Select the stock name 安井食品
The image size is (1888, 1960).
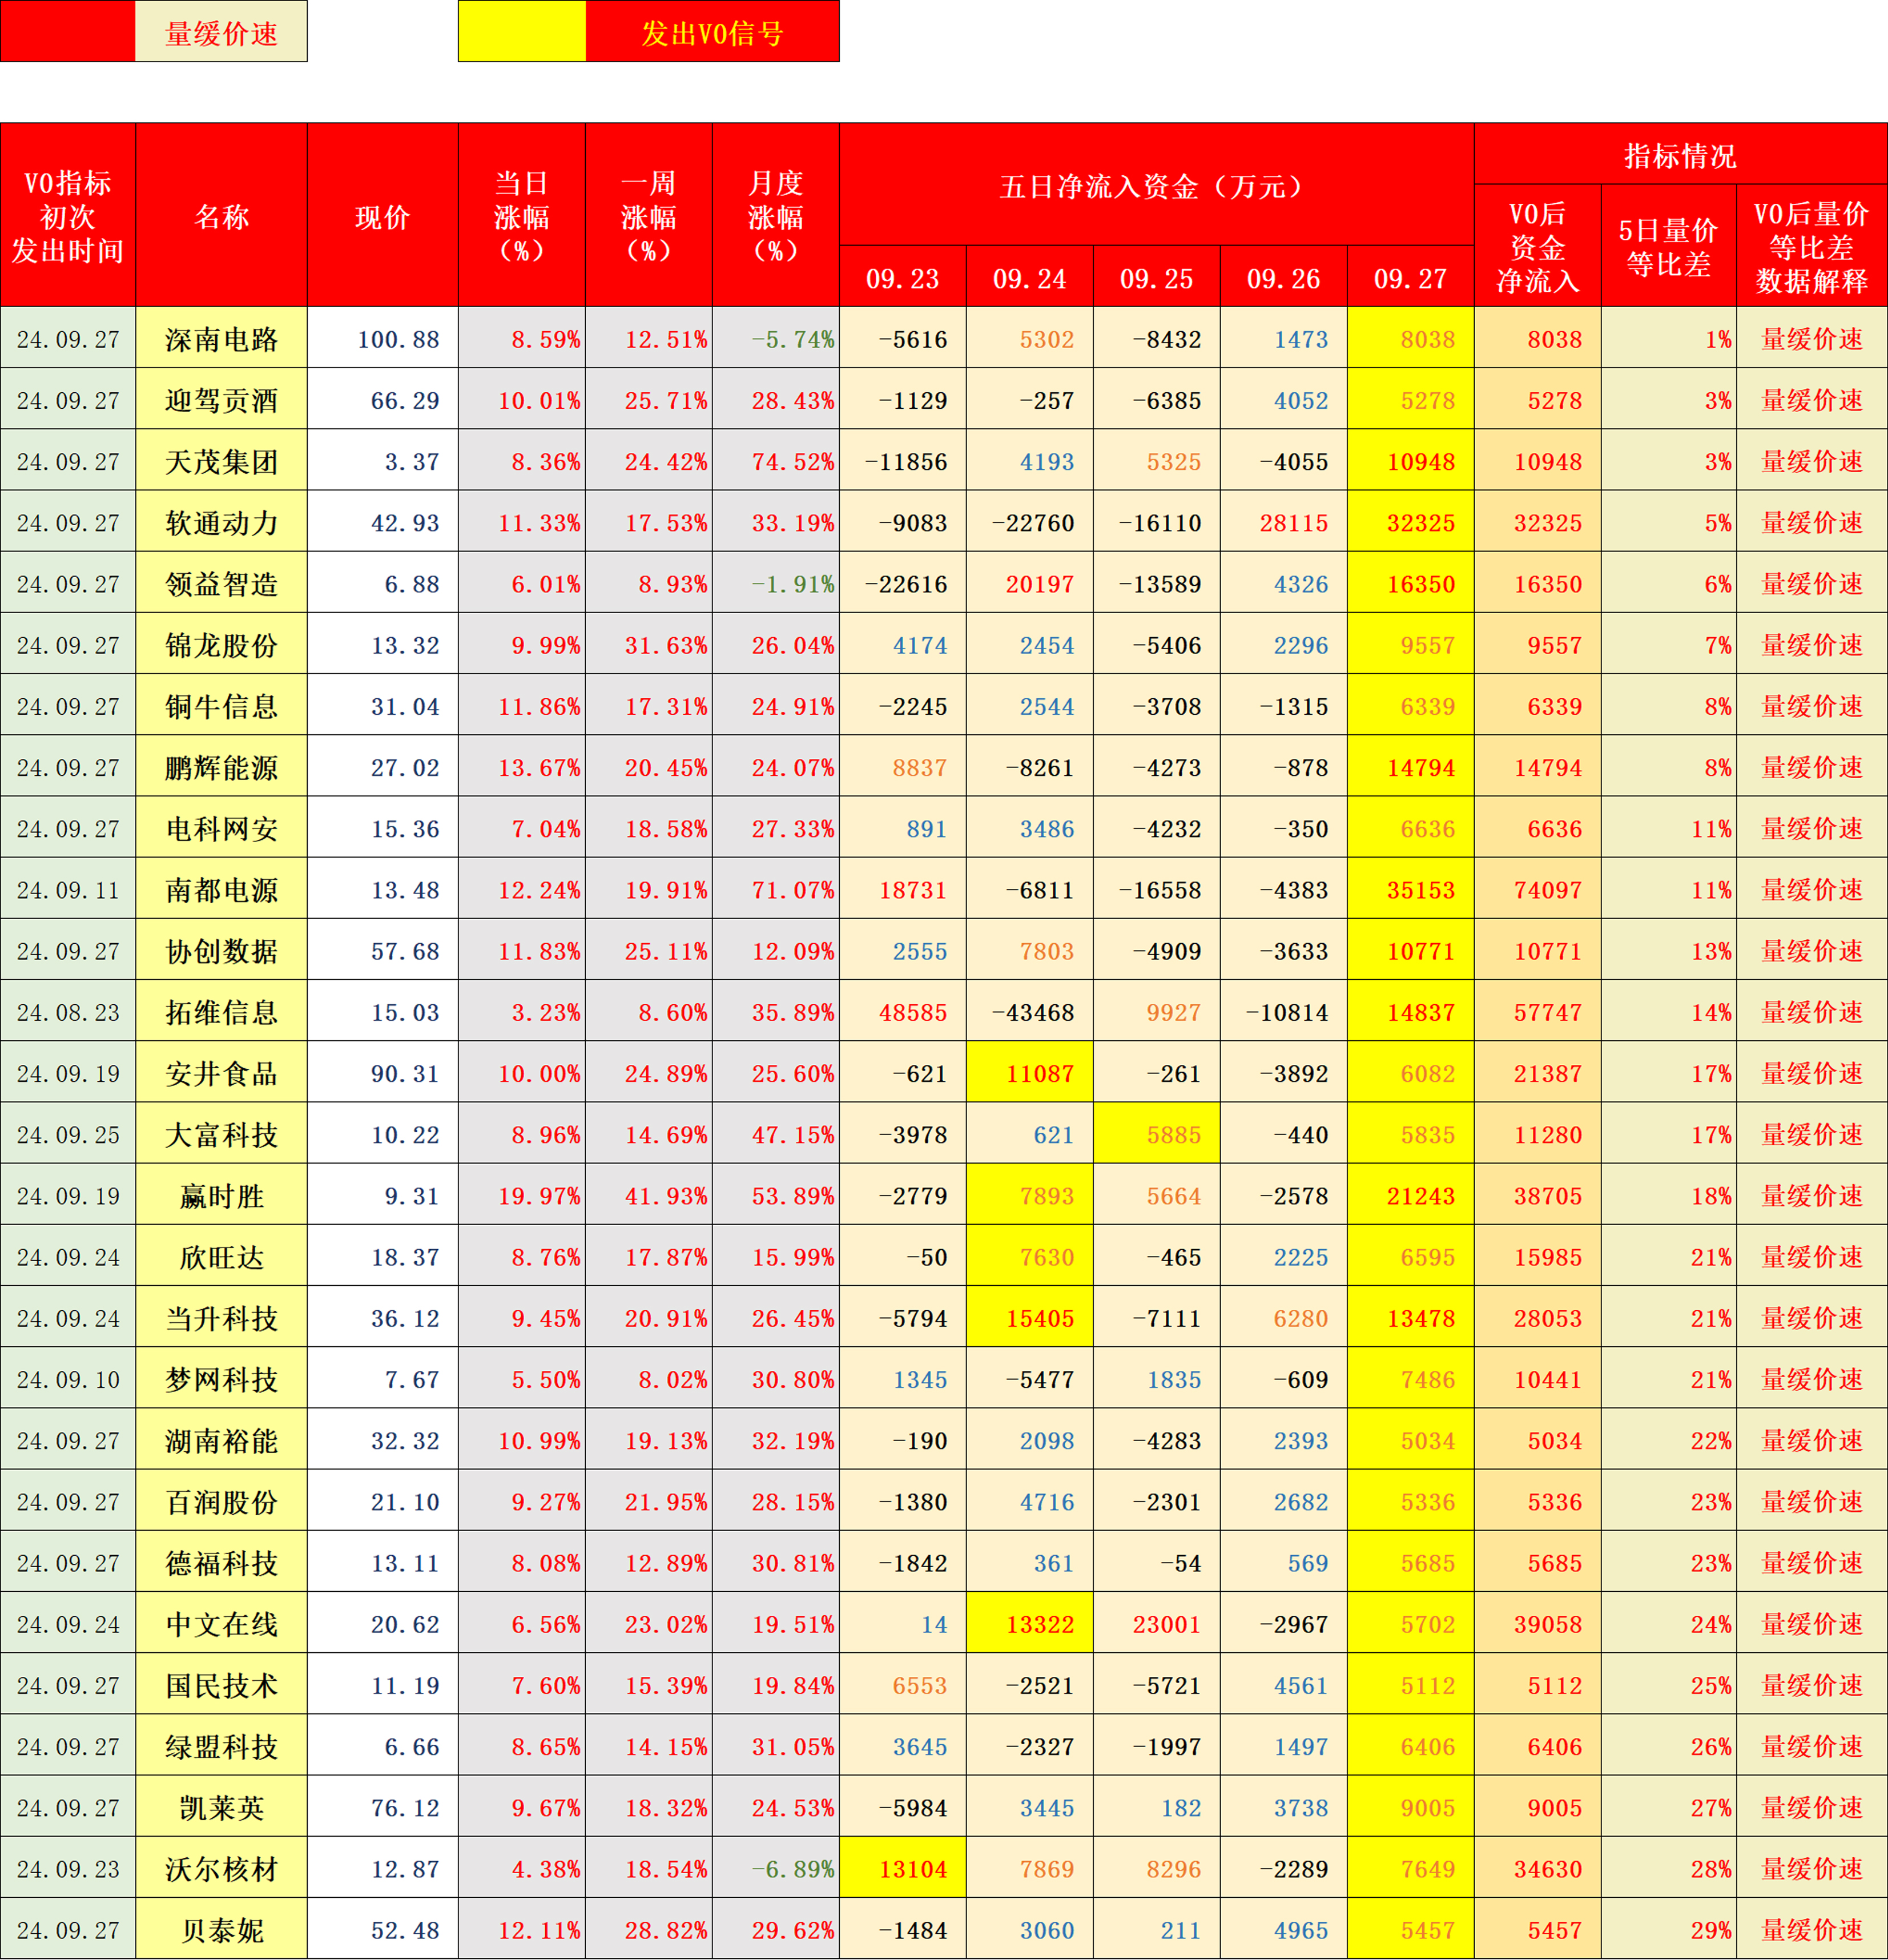(x=221, y=1073)
